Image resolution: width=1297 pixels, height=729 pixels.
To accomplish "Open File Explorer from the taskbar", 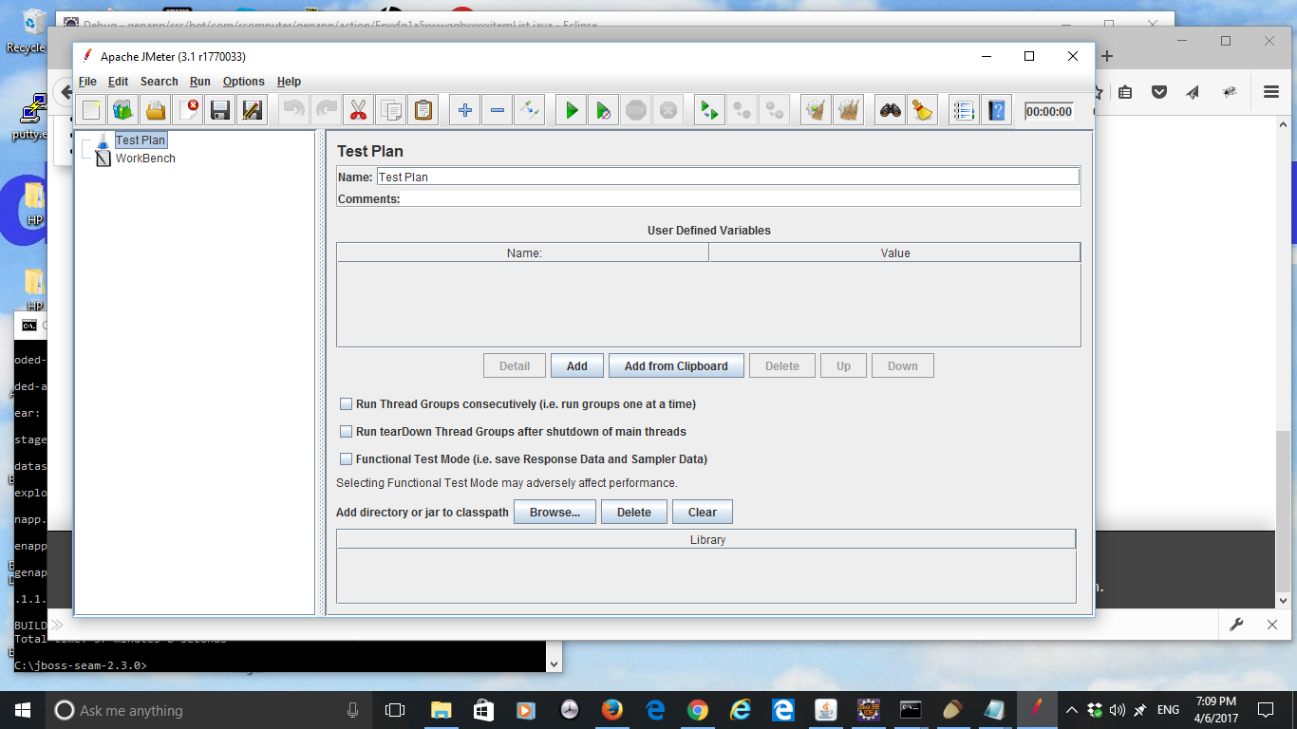I will [x=442, y=710].
